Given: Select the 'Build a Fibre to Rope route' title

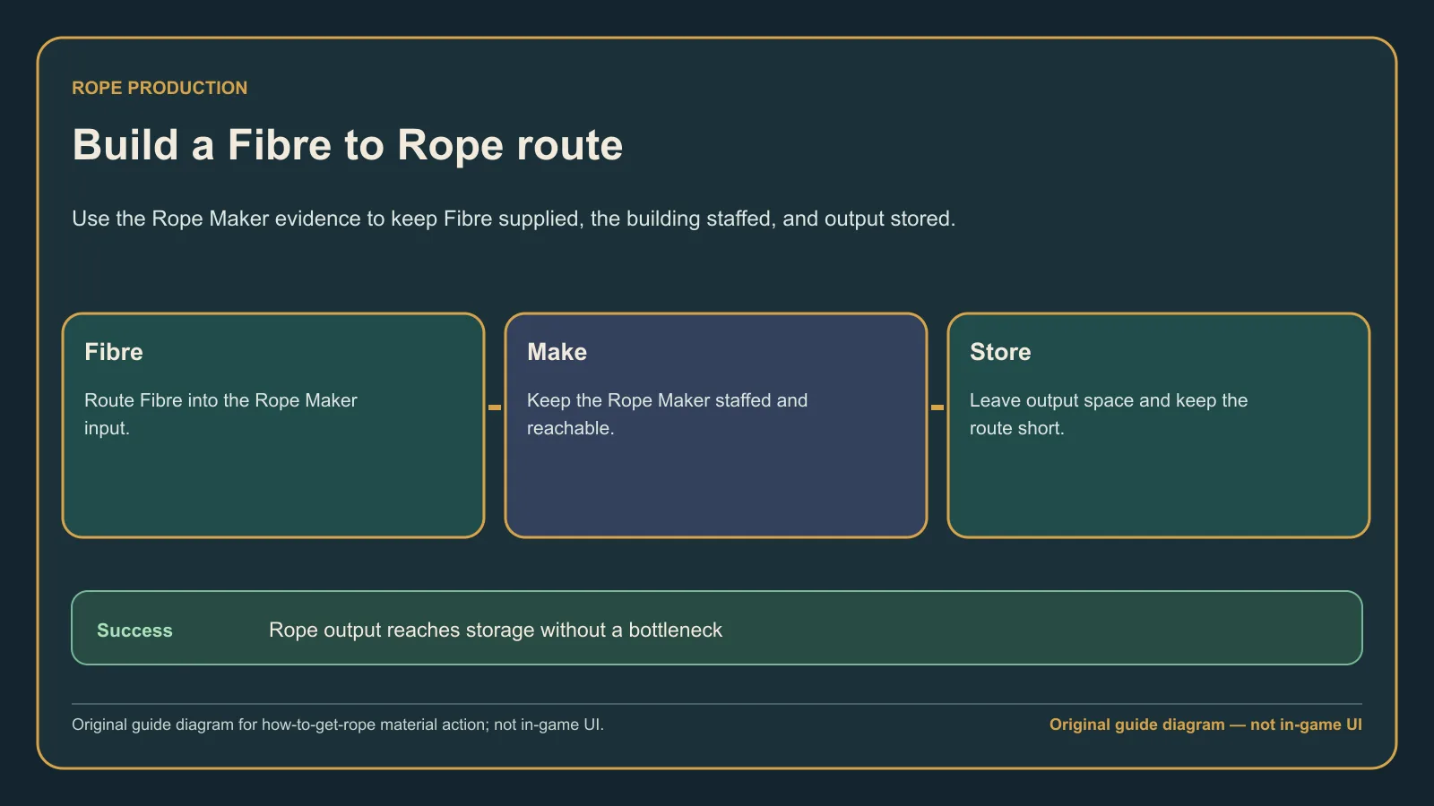Looking at the screenshot, I should (348, 145).
